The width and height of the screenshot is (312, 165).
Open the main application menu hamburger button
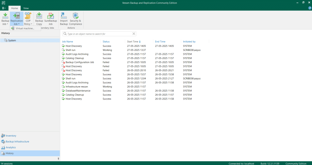[x=4, y=8]
